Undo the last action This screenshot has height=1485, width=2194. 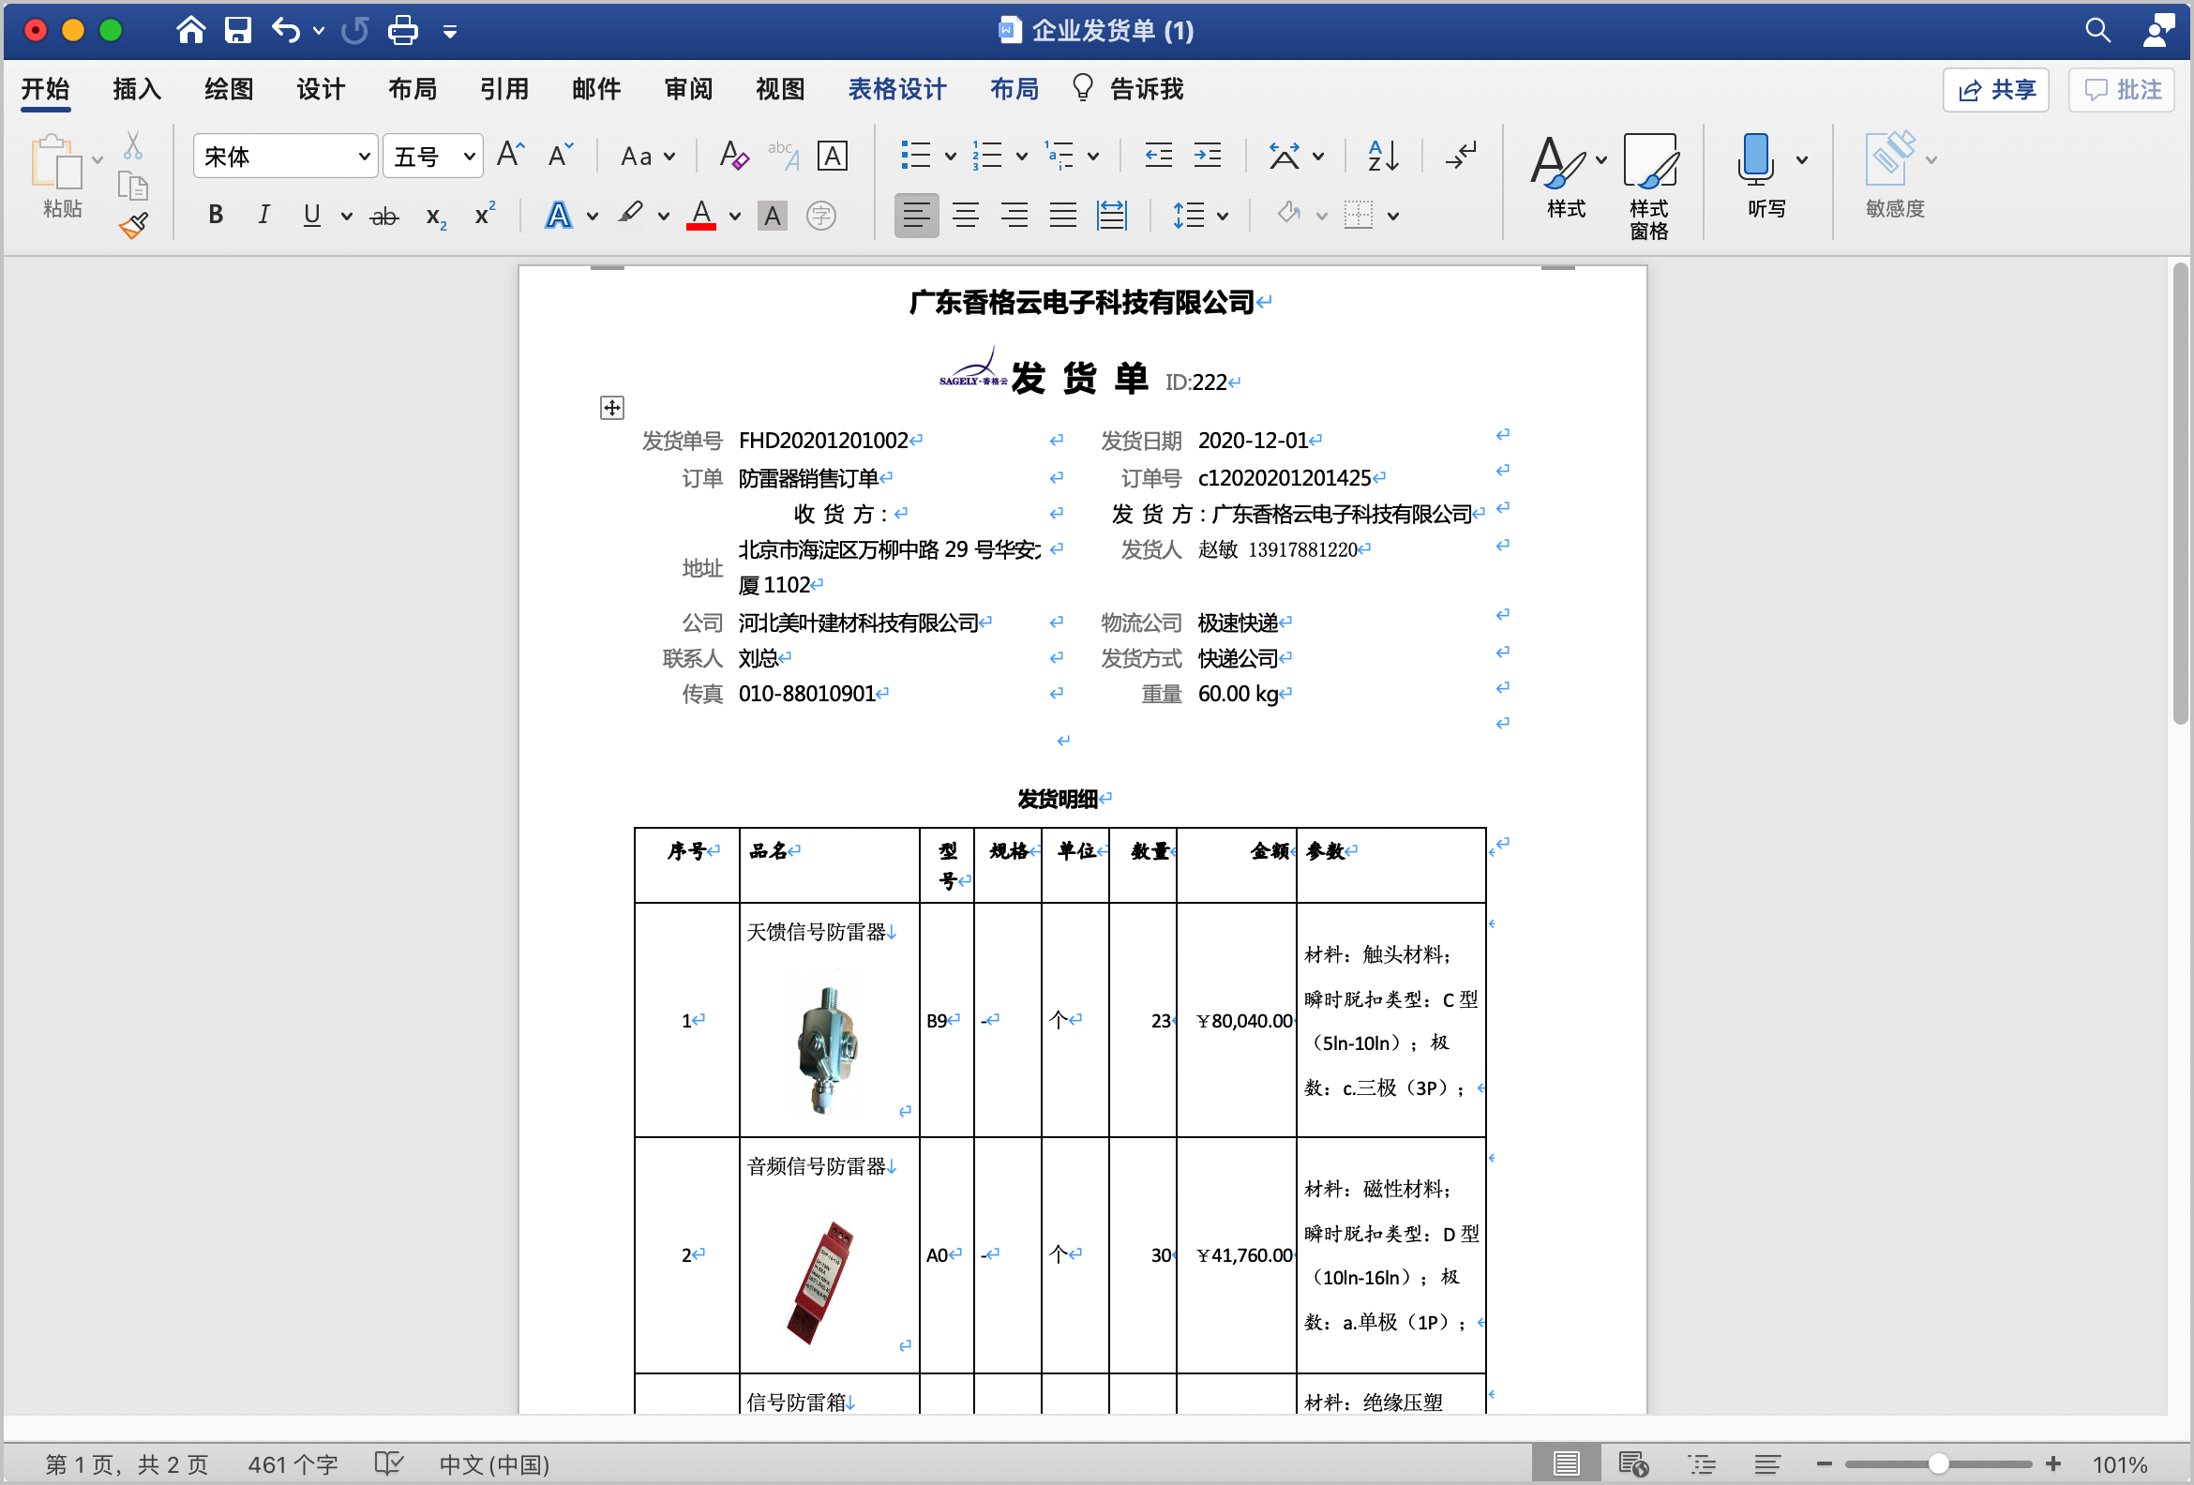pyautogui.click(x=285, y=30)
